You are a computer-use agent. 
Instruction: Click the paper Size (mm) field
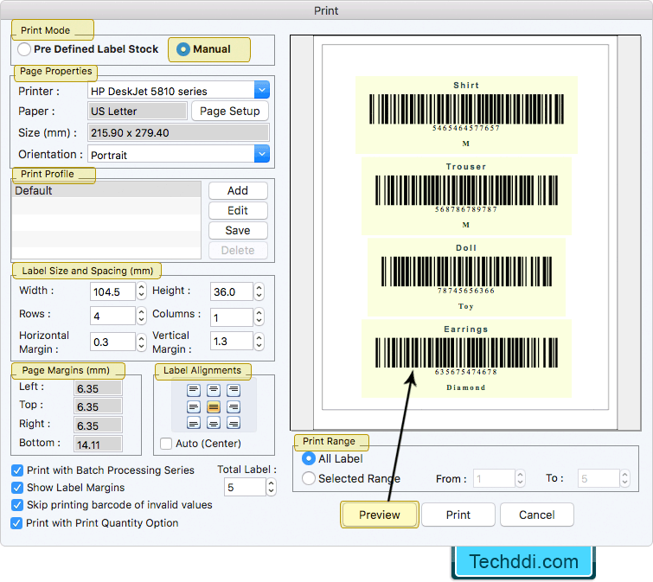coord(179,132)
